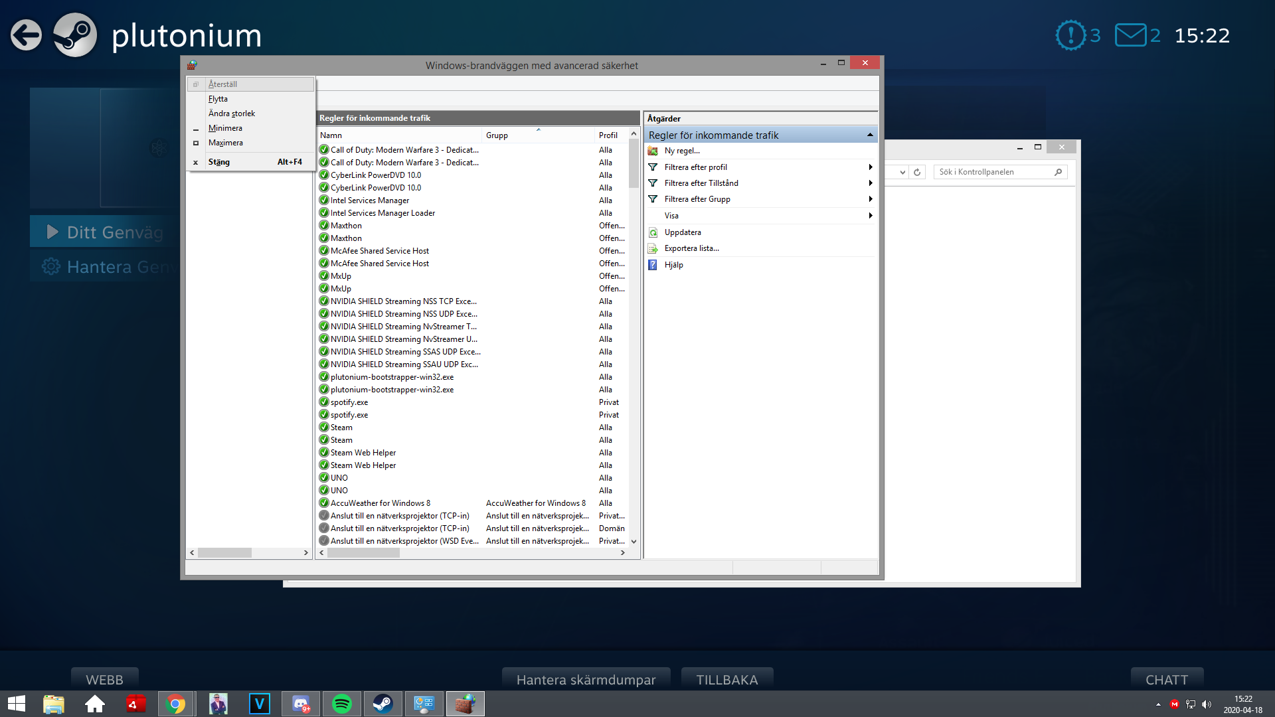Choose Maximera in the system menu

click(x=250, y=143)
